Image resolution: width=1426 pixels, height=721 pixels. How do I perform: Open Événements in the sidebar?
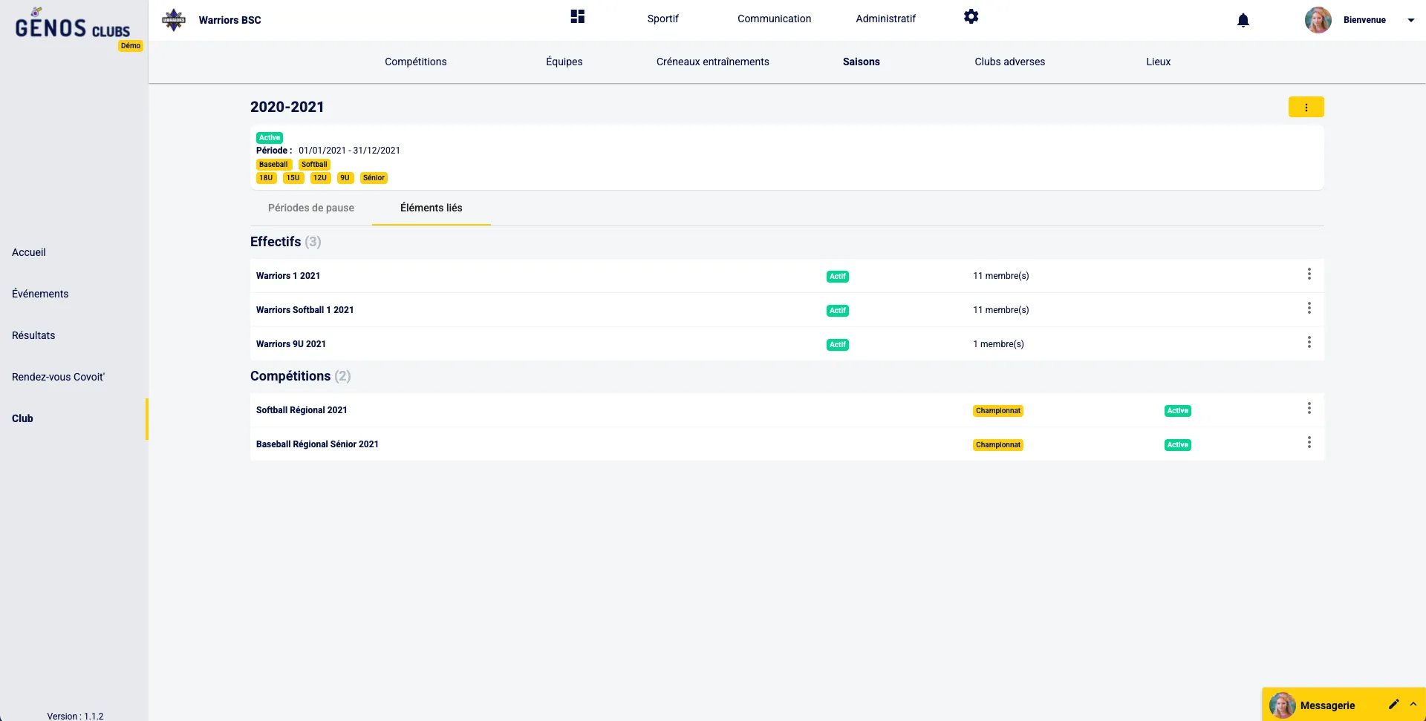[40, 294]
